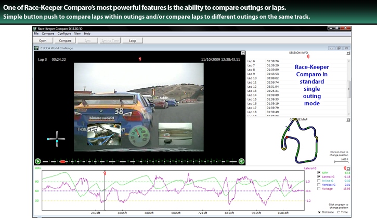Open the Configure menu

(x=64, y=33)
